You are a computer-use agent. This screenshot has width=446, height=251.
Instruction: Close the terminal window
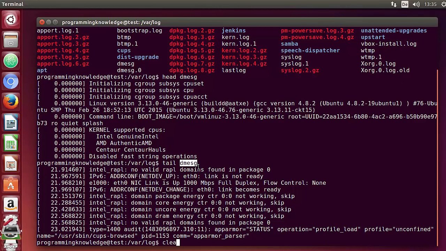click(42, 22)
